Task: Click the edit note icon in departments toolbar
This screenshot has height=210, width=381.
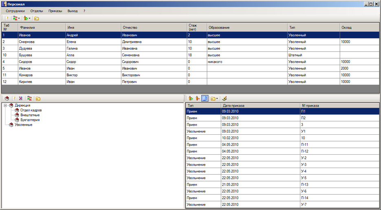Action: pyautogui.click(x=14, y=98)
